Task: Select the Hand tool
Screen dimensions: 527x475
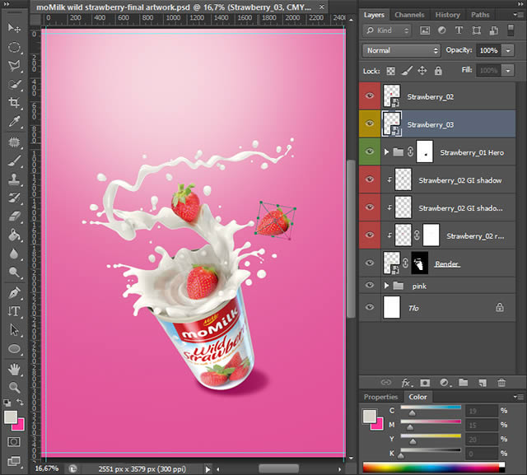Action: point(14,370)
